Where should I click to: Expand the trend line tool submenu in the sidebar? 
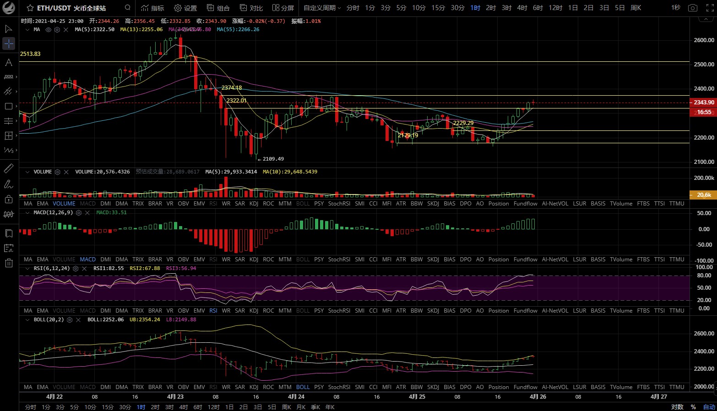(16, 92)
